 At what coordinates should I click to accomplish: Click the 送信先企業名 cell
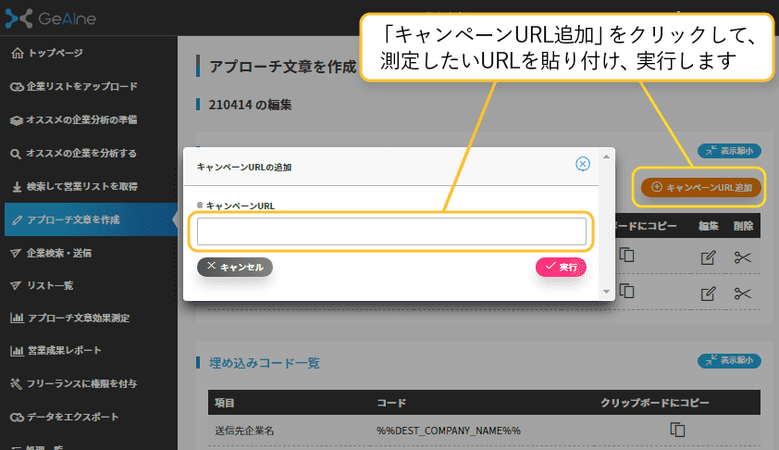coord(244,431)
